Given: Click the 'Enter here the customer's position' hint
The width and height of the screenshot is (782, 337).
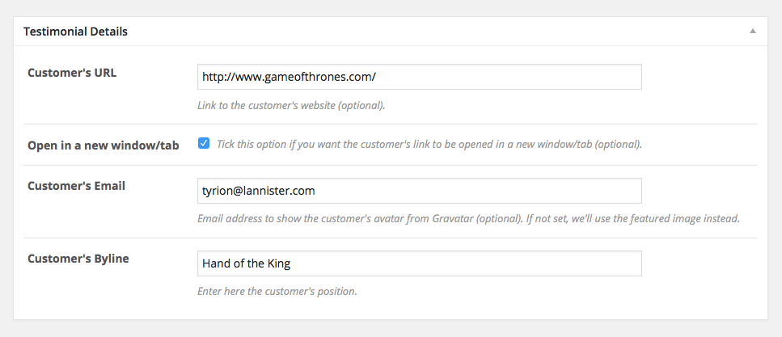Looking at the screenshot, I should click(x=277, y=291).
